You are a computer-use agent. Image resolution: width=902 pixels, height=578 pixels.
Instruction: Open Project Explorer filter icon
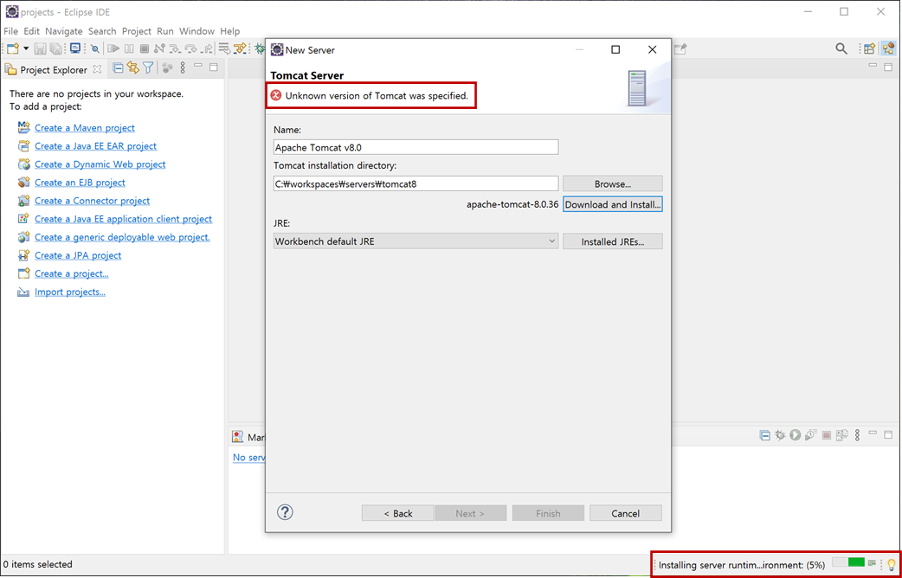click(148, 68)
